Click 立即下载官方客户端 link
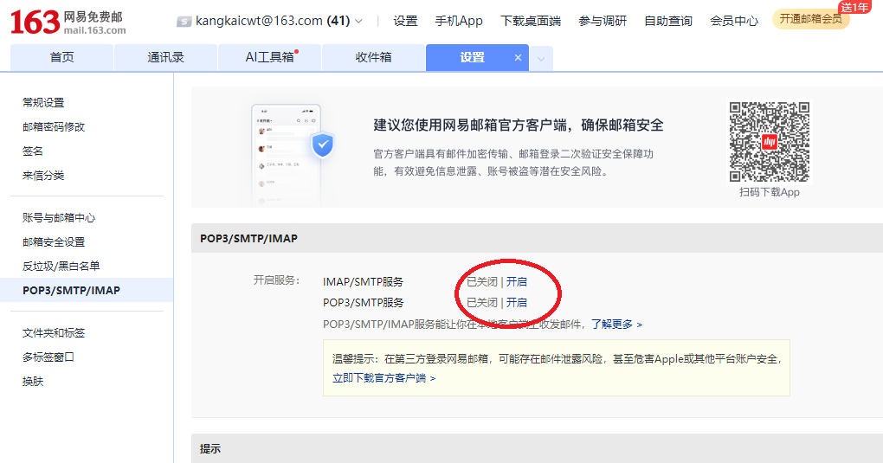This screenshot has width=883, height=463. 384,378
